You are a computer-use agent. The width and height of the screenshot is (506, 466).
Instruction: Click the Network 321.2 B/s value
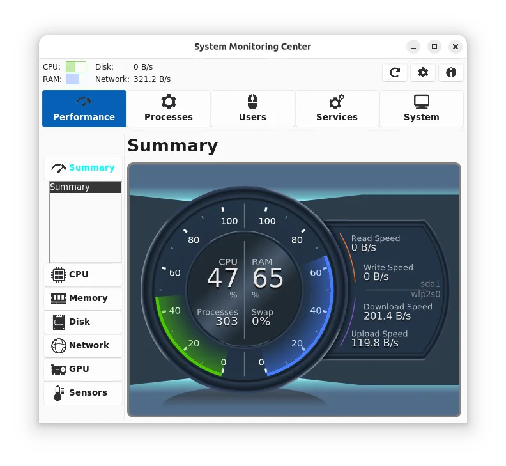(152, 79)
